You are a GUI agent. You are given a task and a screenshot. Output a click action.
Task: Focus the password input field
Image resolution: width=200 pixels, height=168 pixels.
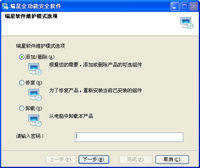click(x=129, y=137)
